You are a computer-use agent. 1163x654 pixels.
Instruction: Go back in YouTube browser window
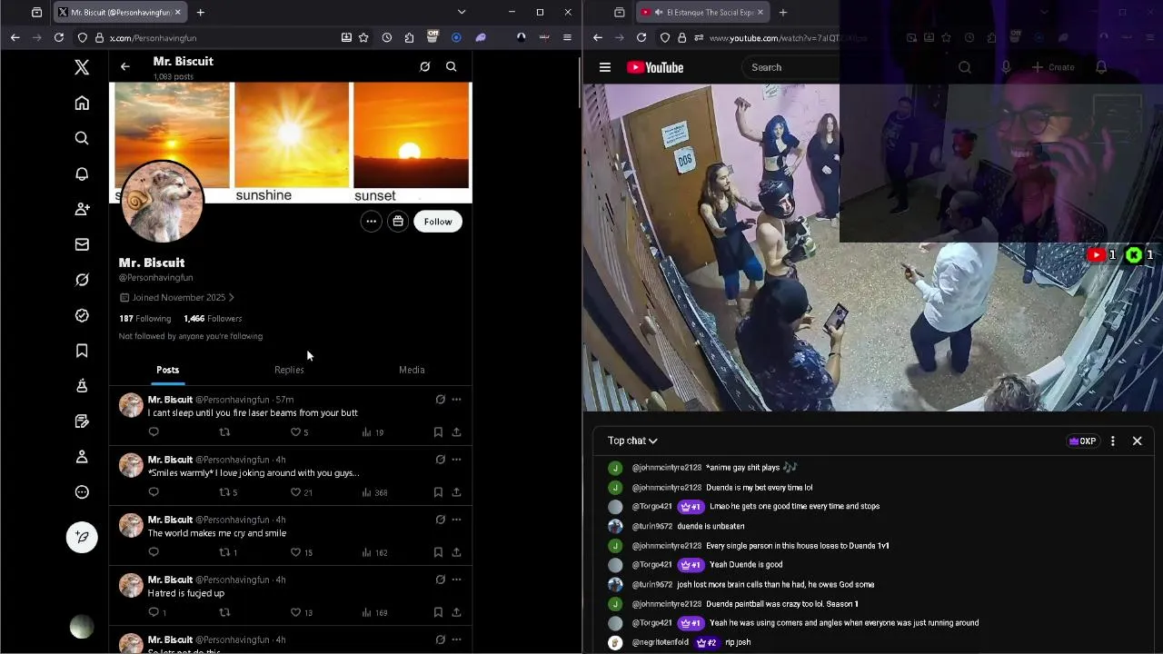click(598, 38)
